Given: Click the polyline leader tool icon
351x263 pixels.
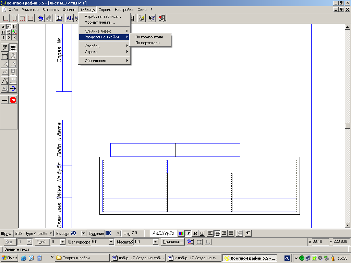Looking at the screenshot, I should coord(5,80).
